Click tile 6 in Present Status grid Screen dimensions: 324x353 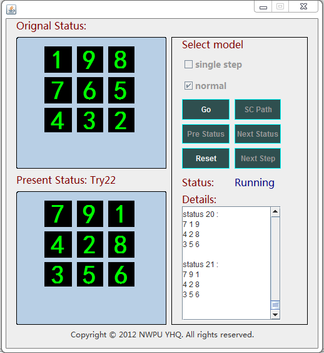[121, 274]
